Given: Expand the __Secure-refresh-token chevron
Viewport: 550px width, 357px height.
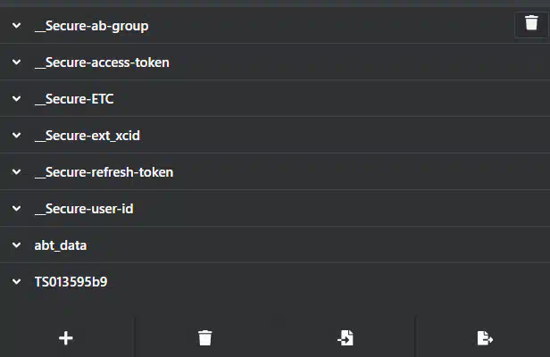Looking at the screenshot, I should [x=16, y=172].
